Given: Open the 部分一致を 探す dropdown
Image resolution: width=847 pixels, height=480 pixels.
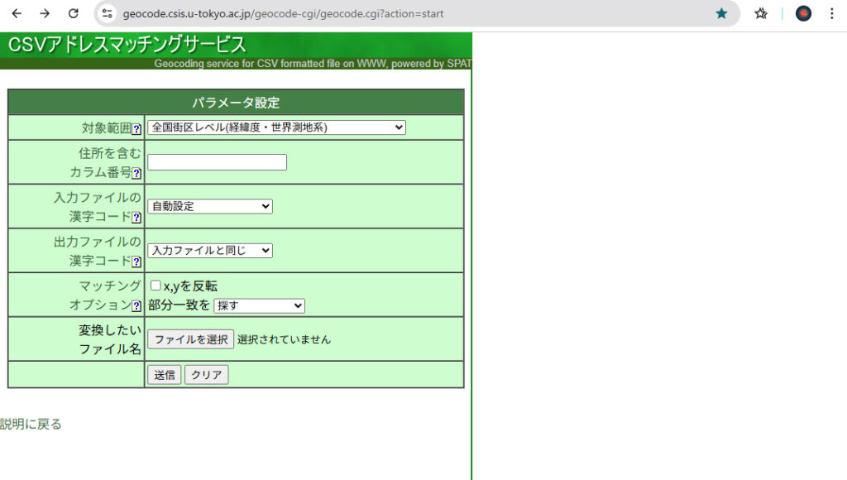Looking at the screenshot, I should coord(259,305).
